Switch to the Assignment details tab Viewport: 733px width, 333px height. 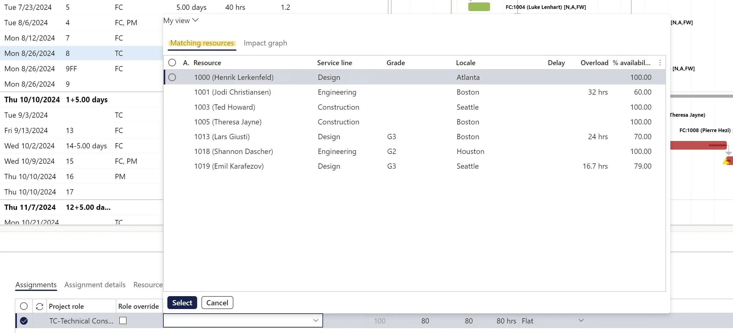(95, 285)
